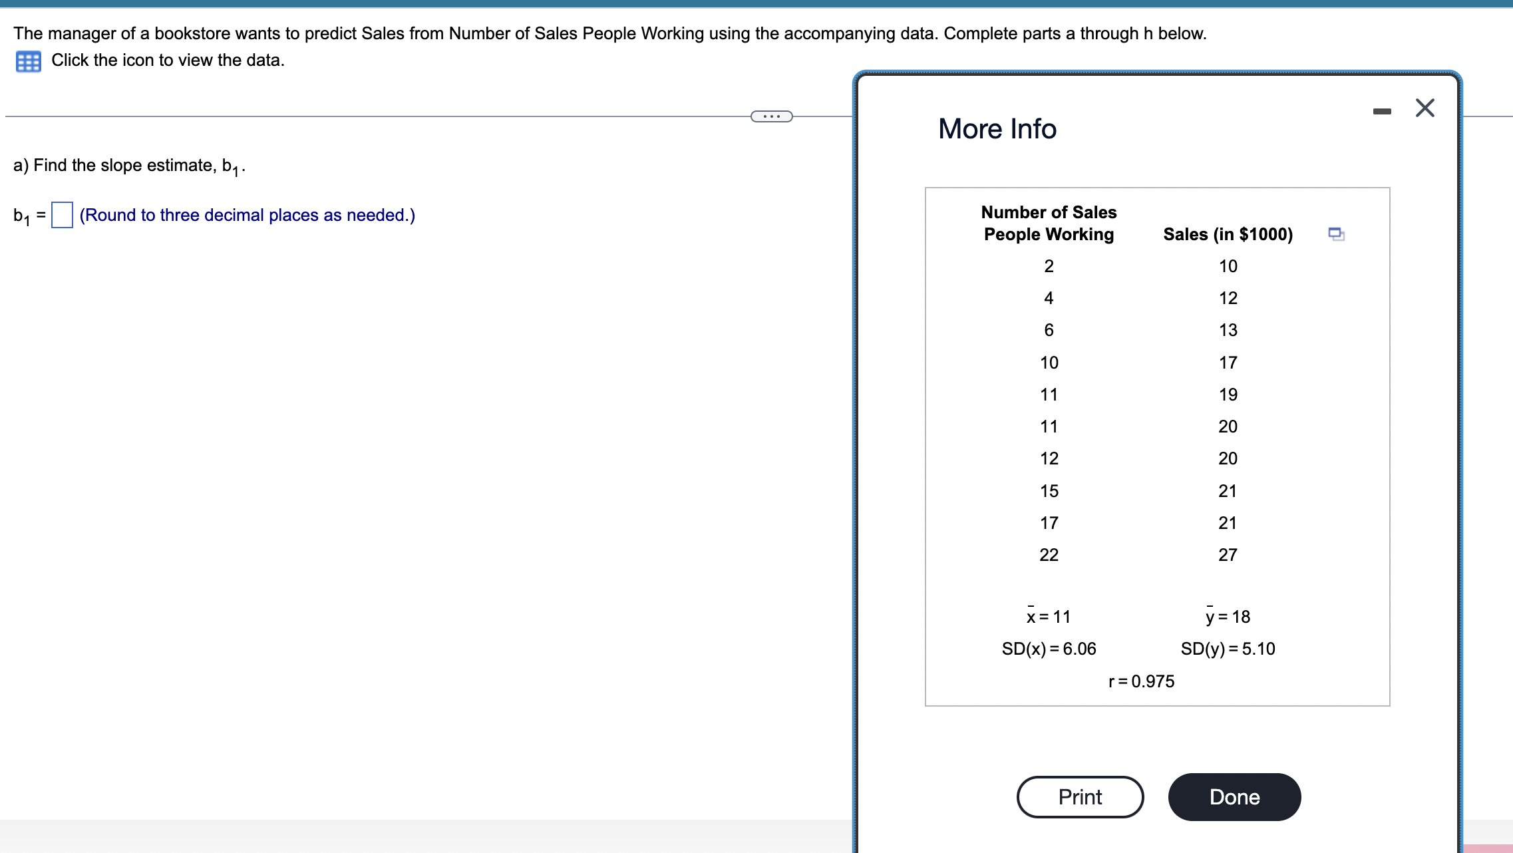Select the sales people value 22 in table
The image size is (1513, 853).
pyautogui.click(x=1049, y=555)
